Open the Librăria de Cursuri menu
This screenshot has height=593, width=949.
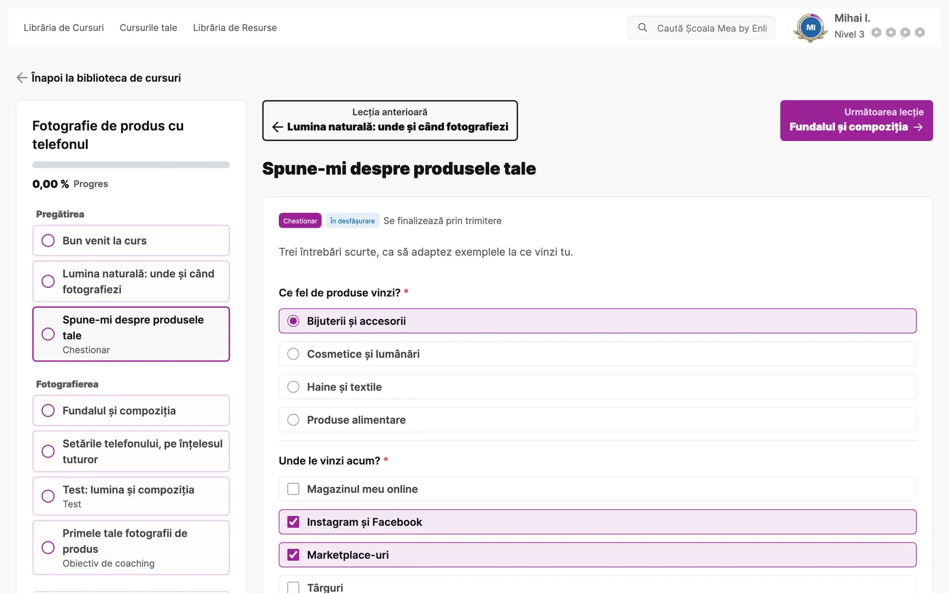point(63,28)
